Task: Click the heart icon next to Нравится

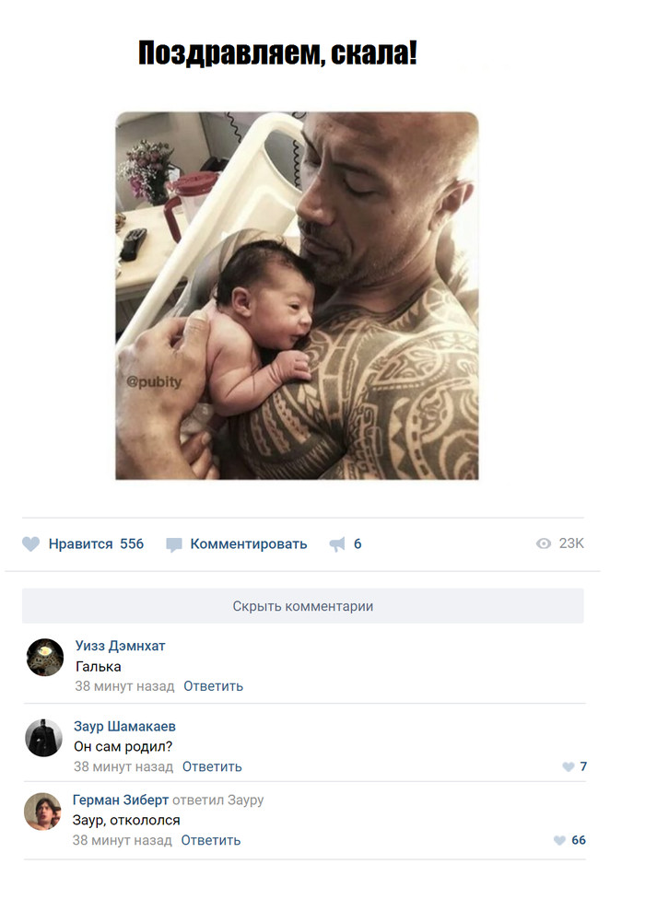Action: click(x=30, y=543)
